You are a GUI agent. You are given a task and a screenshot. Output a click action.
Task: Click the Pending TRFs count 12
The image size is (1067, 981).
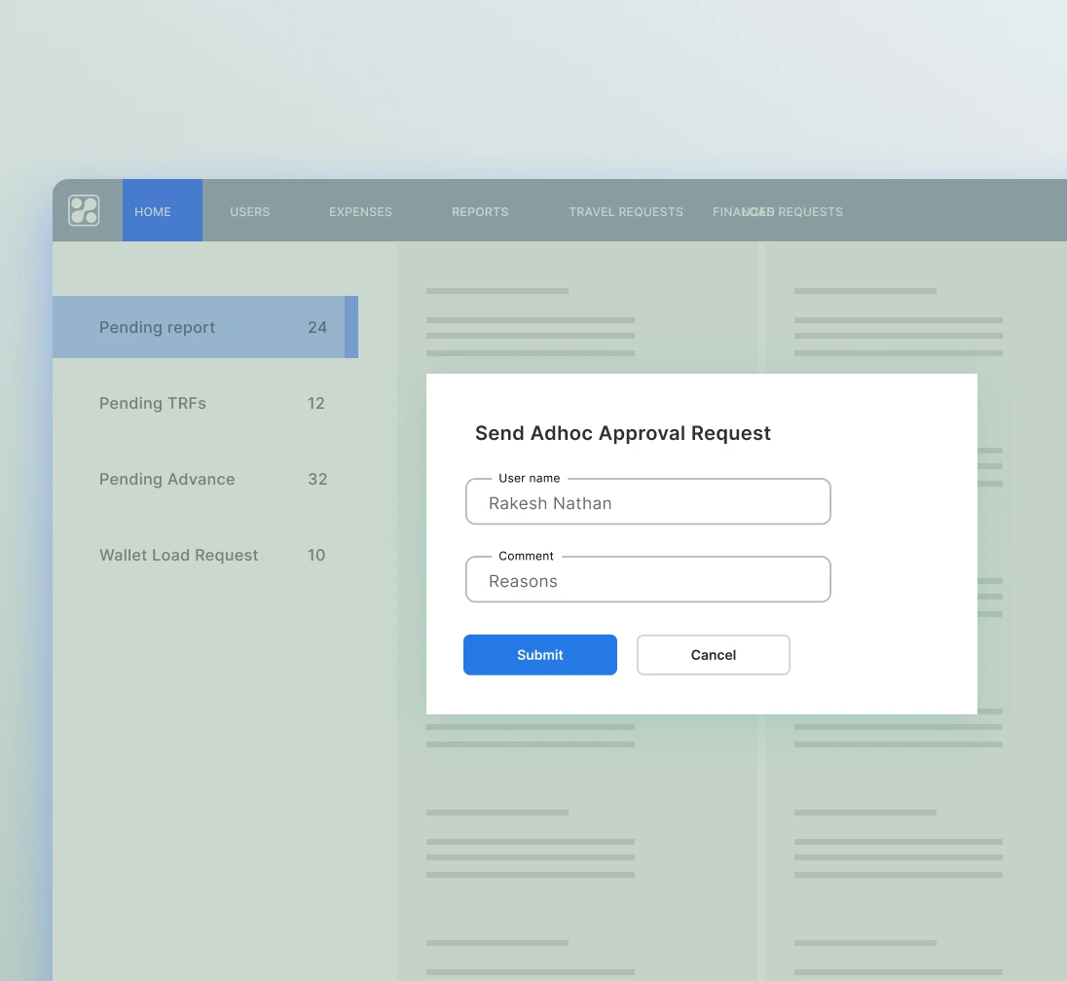pos(316,403)
